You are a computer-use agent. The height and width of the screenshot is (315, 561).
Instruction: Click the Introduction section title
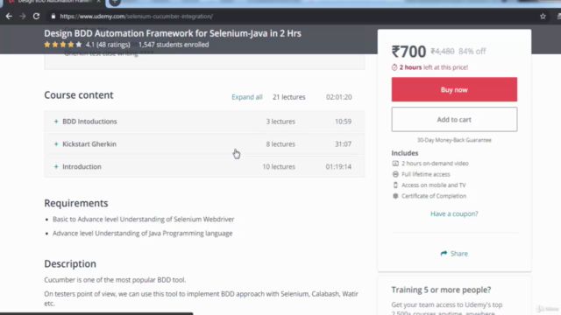pyautogui.click(x=82, y=167)
